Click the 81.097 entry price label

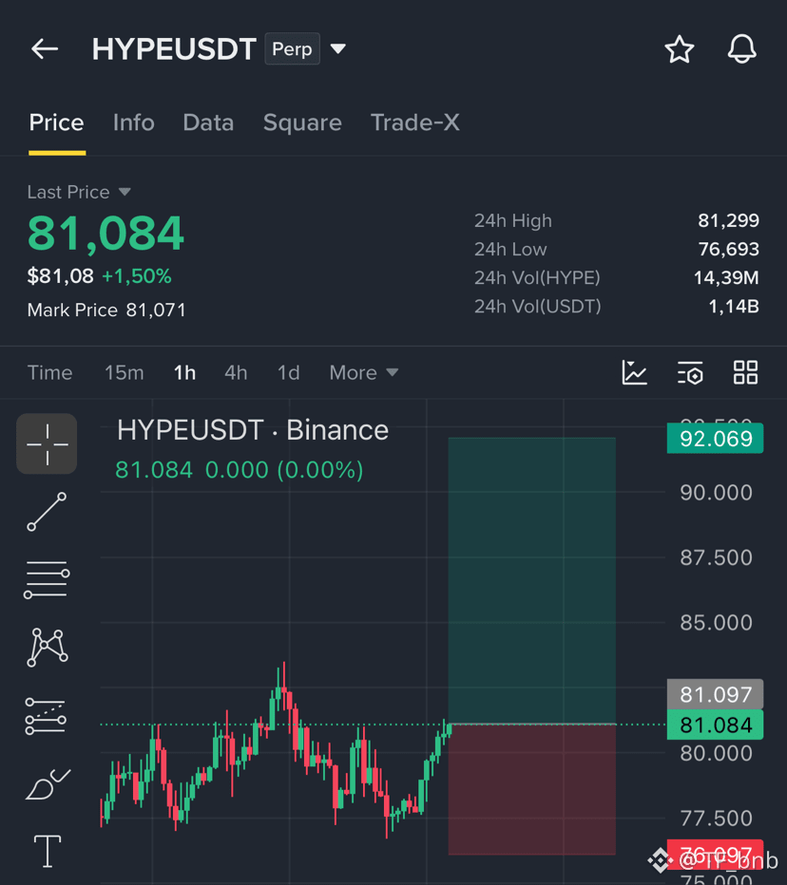716,694
